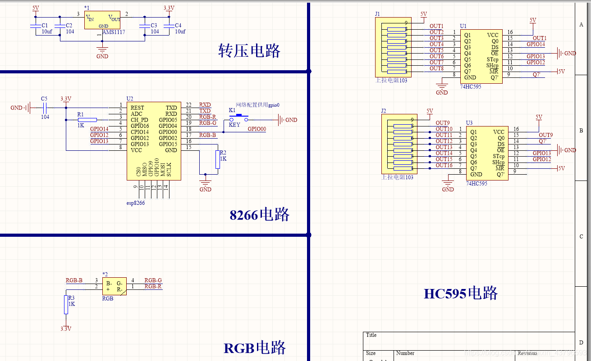Click the SHcp pin name inside U3
Viewport: 591px width, 361px height.
coord(499,162)
